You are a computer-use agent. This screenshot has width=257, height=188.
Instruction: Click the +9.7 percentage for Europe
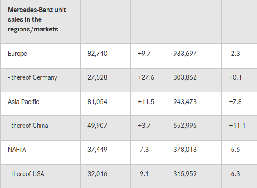click(144, 54)
